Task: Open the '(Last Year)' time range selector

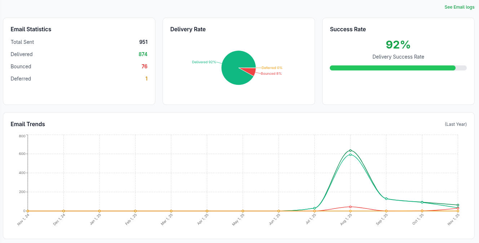Action: (x=456, y=124)
